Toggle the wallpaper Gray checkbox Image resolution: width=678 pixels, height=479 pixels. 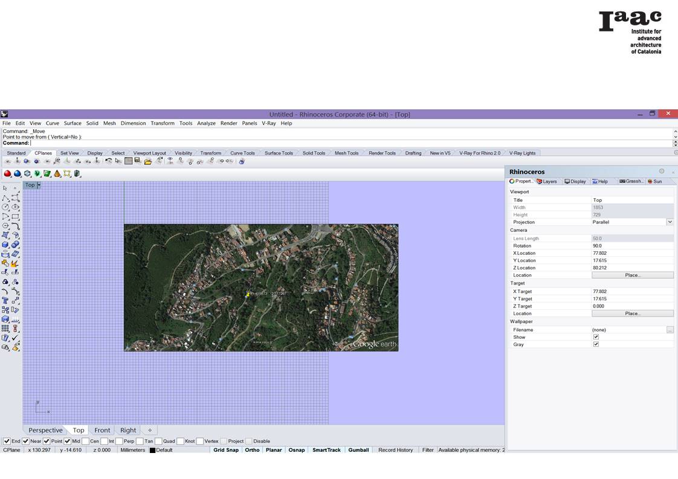tap(596, 344)
